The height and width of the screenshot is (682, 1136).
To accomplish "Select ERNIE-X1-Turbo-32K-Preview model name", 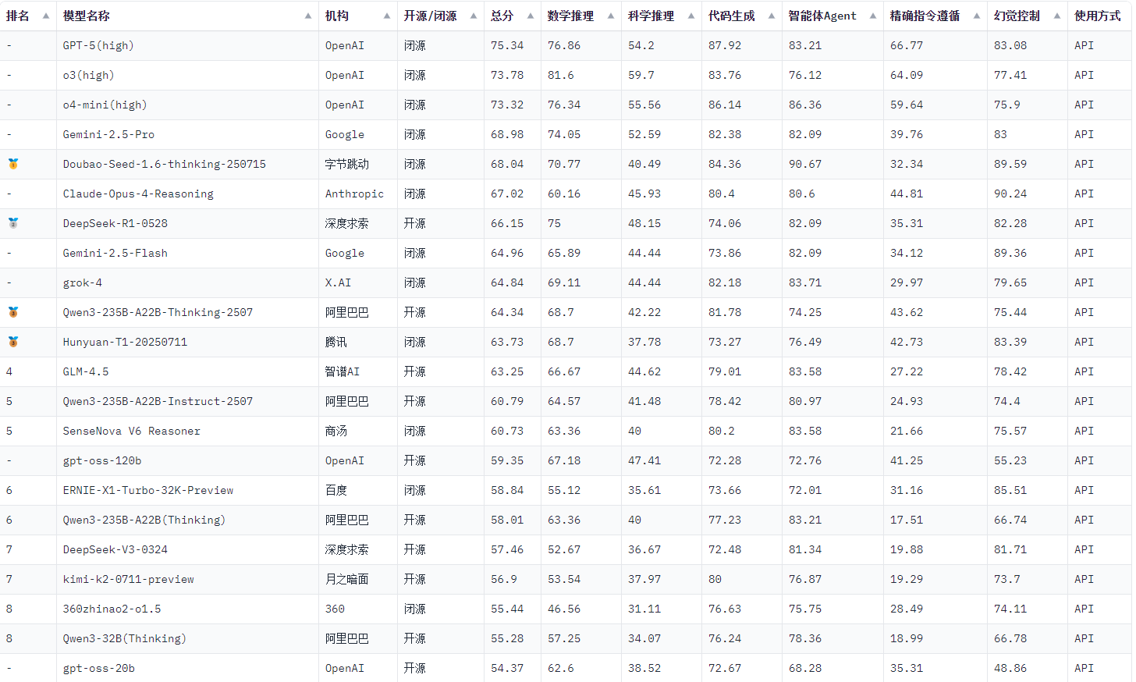I will 148,490.
